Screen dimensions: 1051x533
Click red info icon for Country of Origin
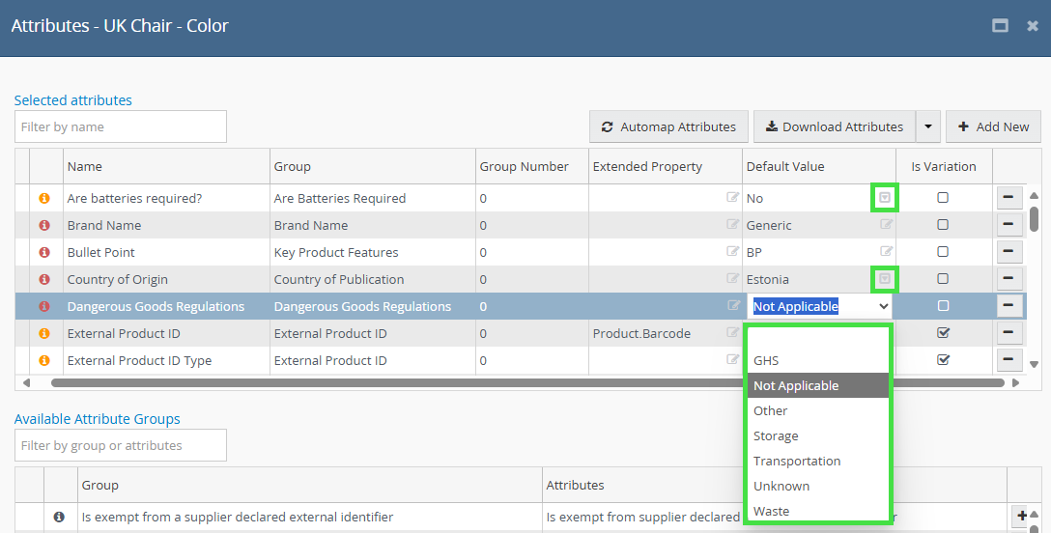coord(44,279)
